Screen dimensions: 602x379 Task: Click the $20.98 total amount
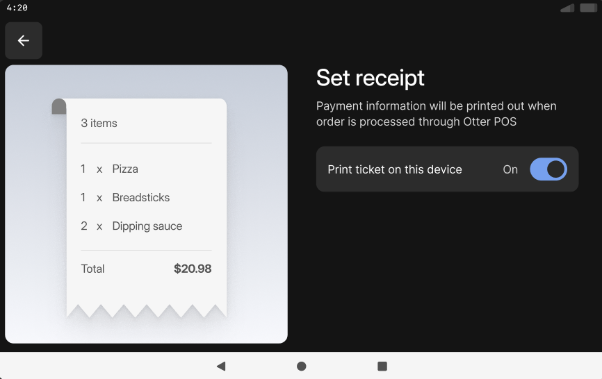coord(193,269)
